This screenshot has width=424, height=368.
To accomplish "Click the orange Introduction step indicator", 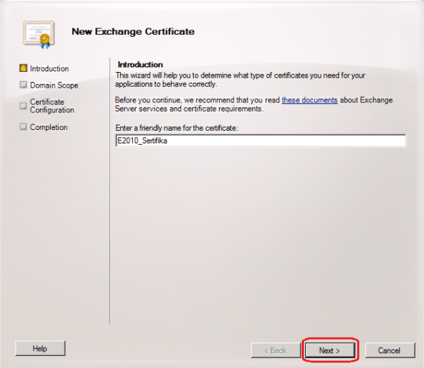I will [23, 68].
